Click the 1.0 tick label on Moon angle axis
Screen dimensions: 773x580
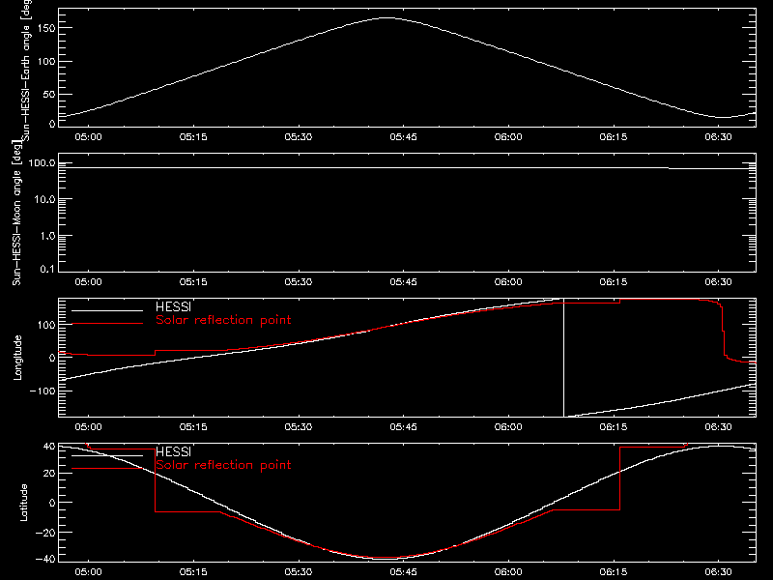pyautogui.click(x=47, y=236)
